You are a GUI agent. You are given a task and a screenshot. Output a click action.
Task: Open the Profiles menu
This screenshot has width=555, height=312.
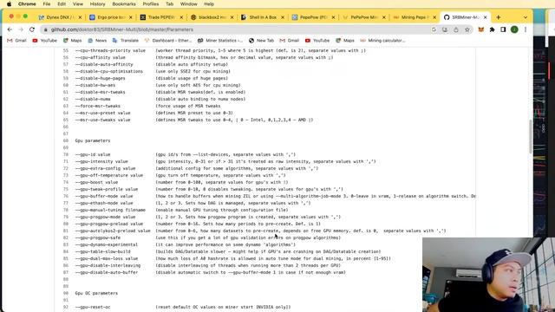click(150, 3)
